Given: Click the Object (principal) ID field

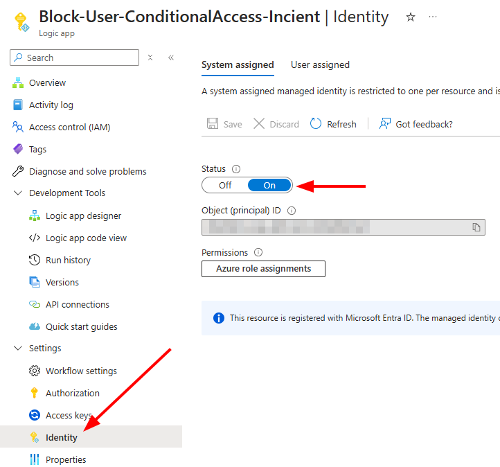Looking at the screenshot, I should [343, 227].
